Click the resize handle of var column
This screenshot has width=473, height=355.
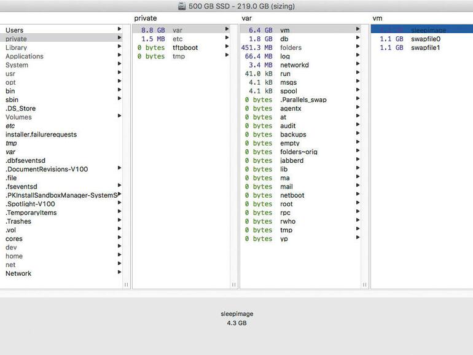[364, 284]
